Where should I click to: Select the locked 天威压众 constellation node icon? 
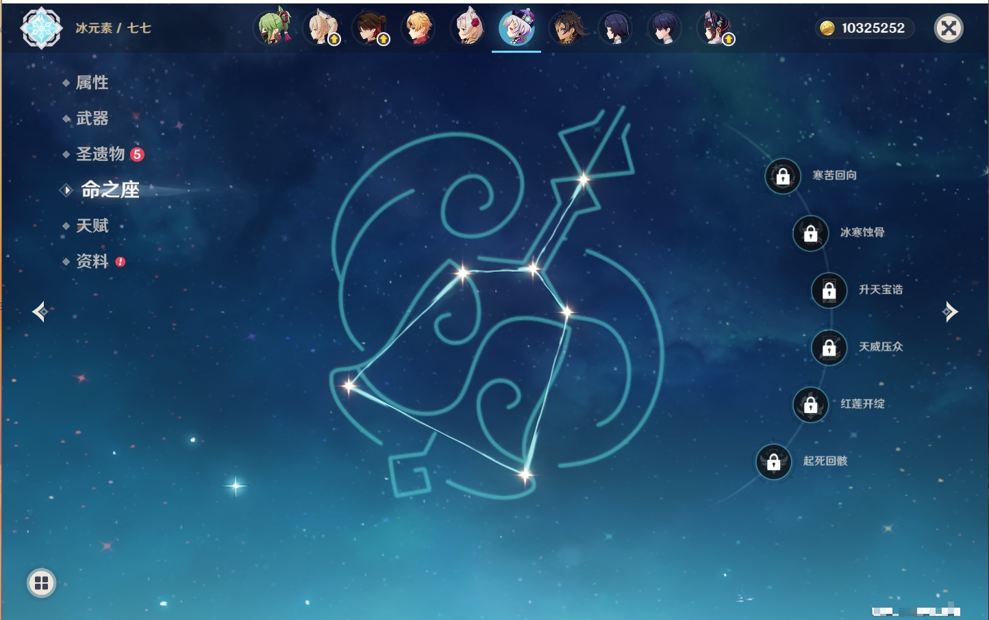pos(829,347)
